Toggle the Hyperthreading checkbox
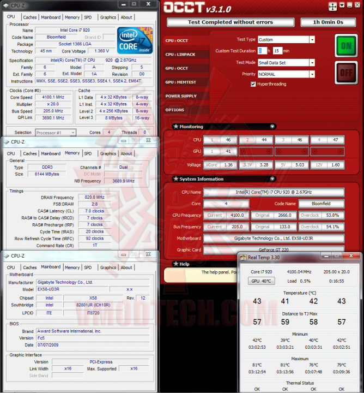 253,84
